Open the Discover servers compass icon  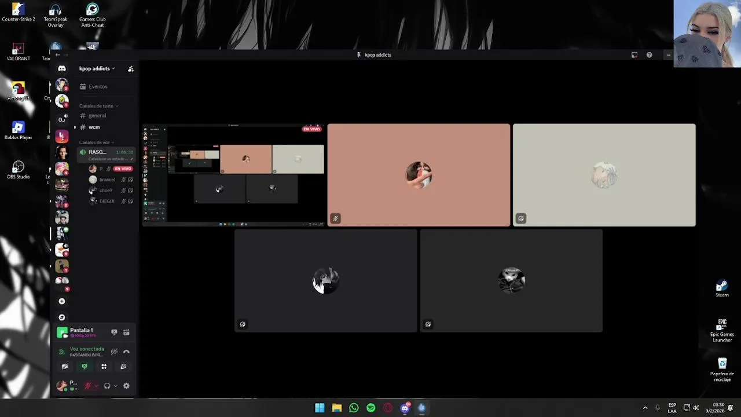(x=62, y=317)
